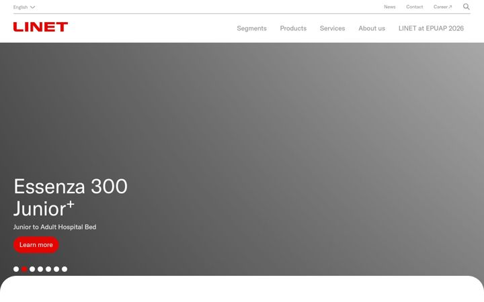This screenshot has width=484, height=302.
Task: Open the Career external link
Action: pyautogui.click(x=442, y=7)
